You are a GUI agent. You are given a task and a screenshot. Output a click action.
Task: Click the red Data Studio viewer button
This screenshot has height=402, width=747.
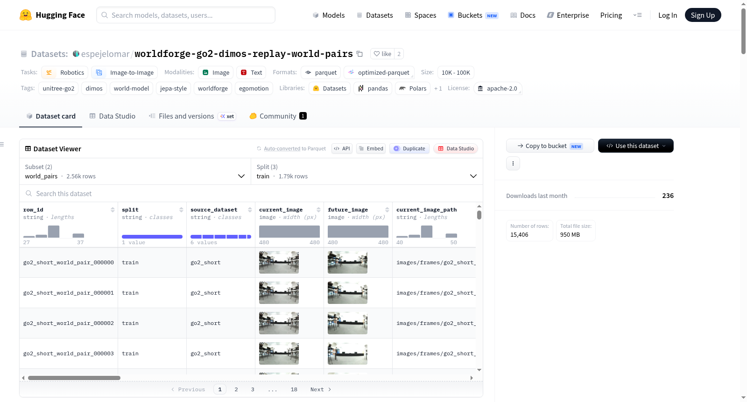click(456, 148)
